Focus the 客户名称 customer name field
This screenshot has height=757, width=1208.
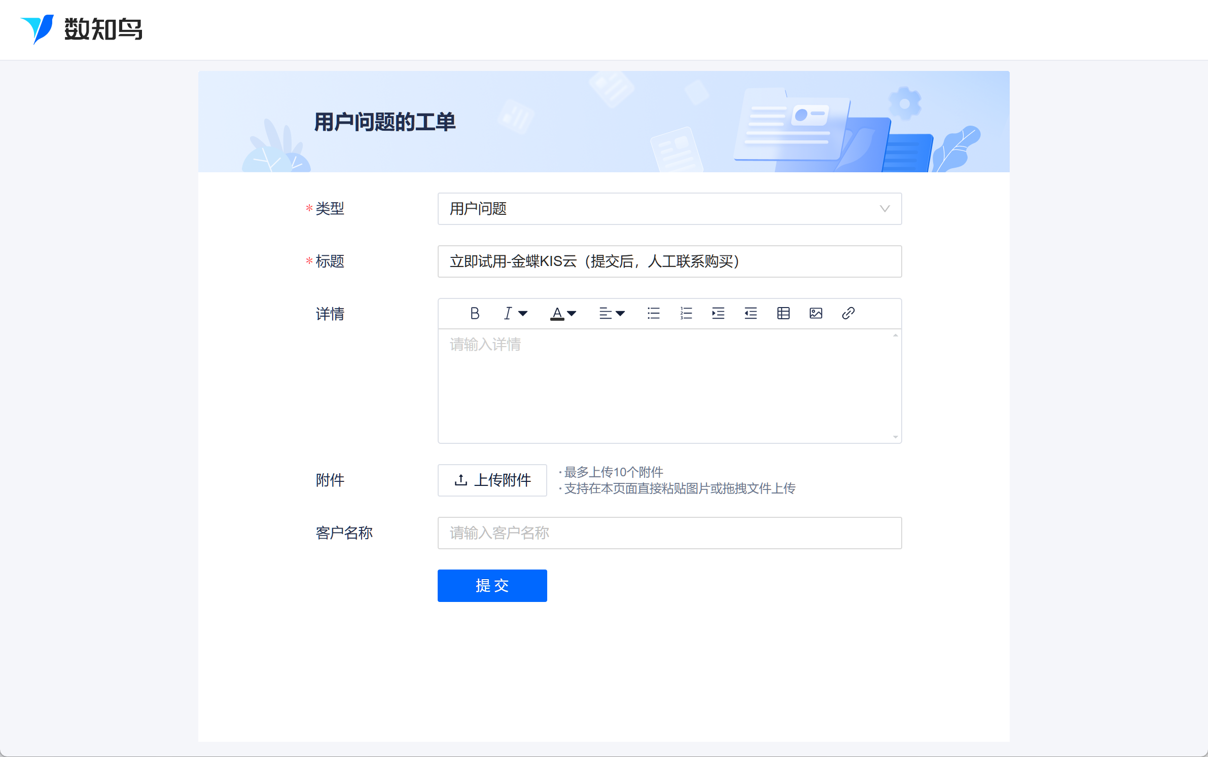[669, 533]
